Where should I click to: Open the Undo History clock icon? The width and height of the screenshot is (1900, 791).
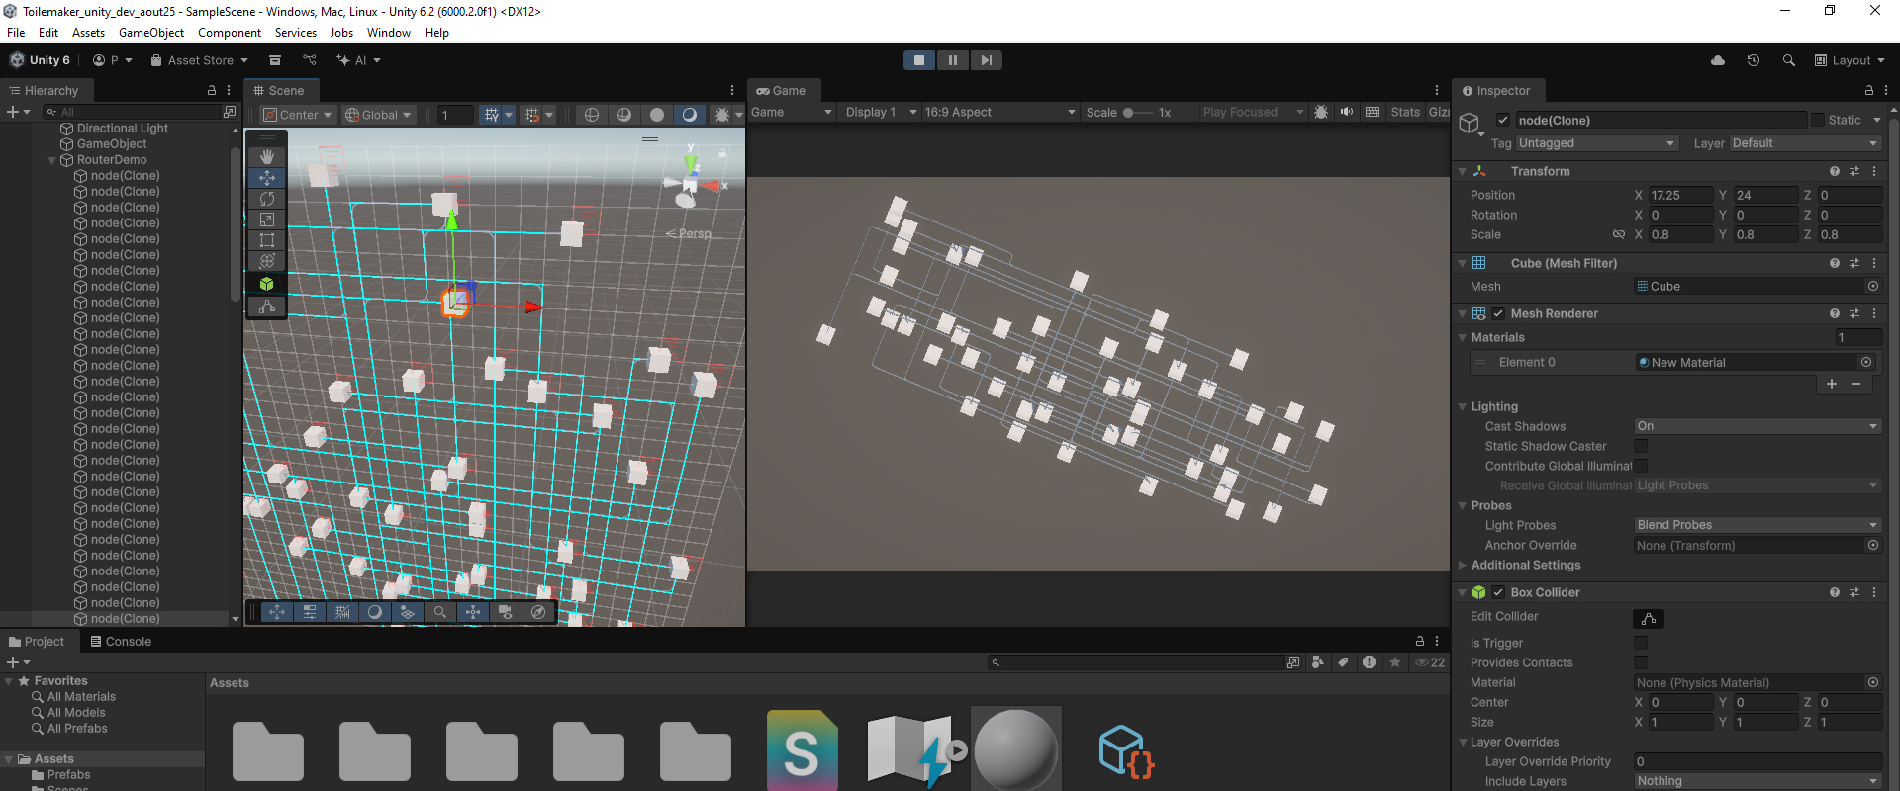pos(1754,60)
